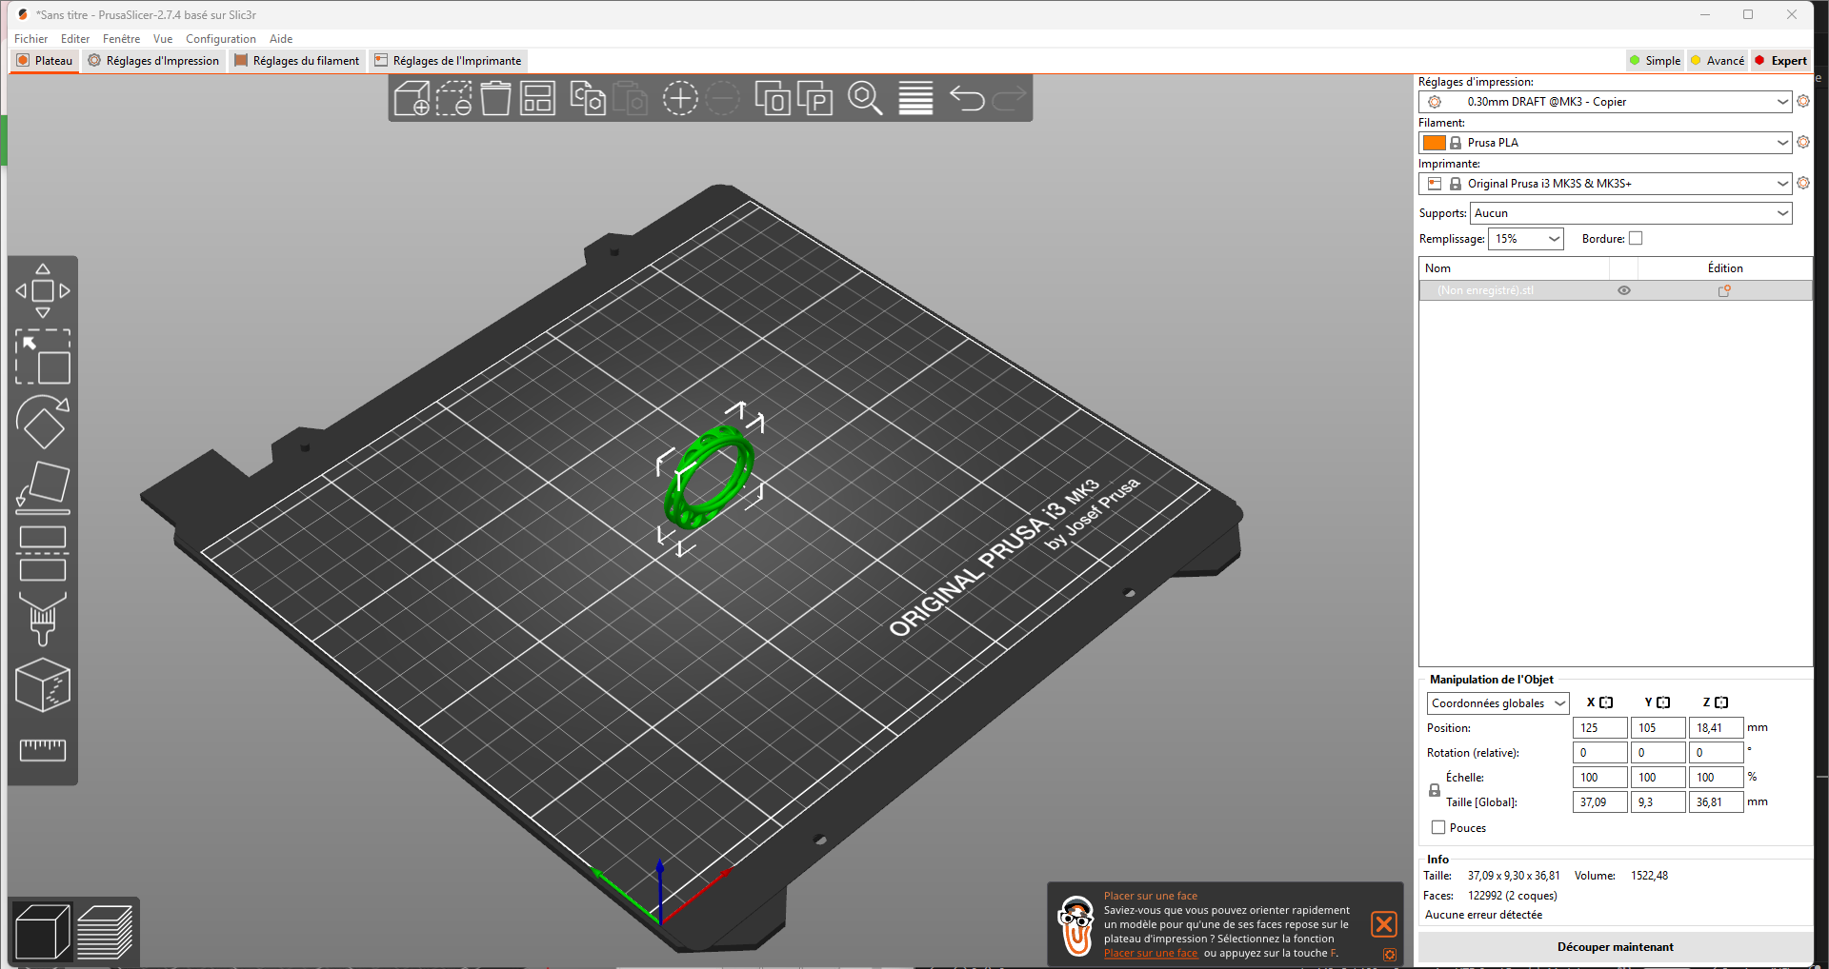The height and width of the screenshot is (969, 1829).
Task: Click the hint settings icon under notification close
Action: point(1390,954)
